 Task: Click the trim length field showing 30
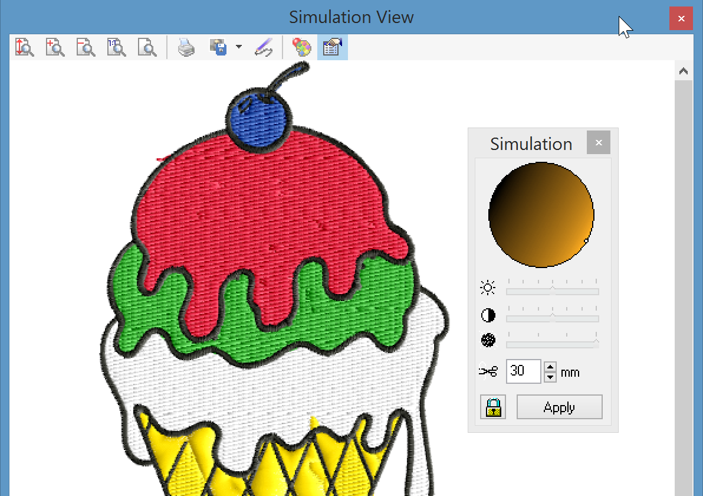pyautogui.click(x=523, y=371)
